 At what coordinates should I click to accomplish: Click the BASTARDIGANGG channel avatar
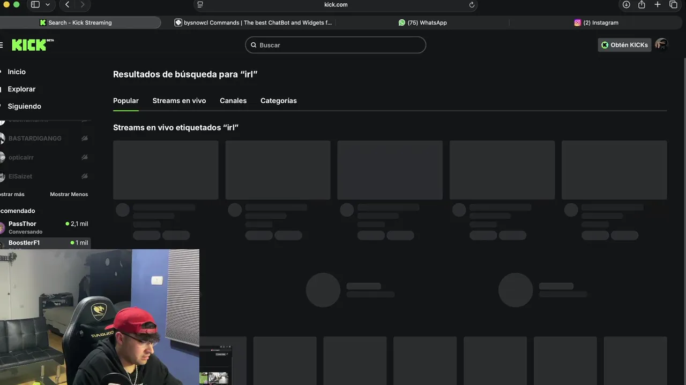[2, 138]
